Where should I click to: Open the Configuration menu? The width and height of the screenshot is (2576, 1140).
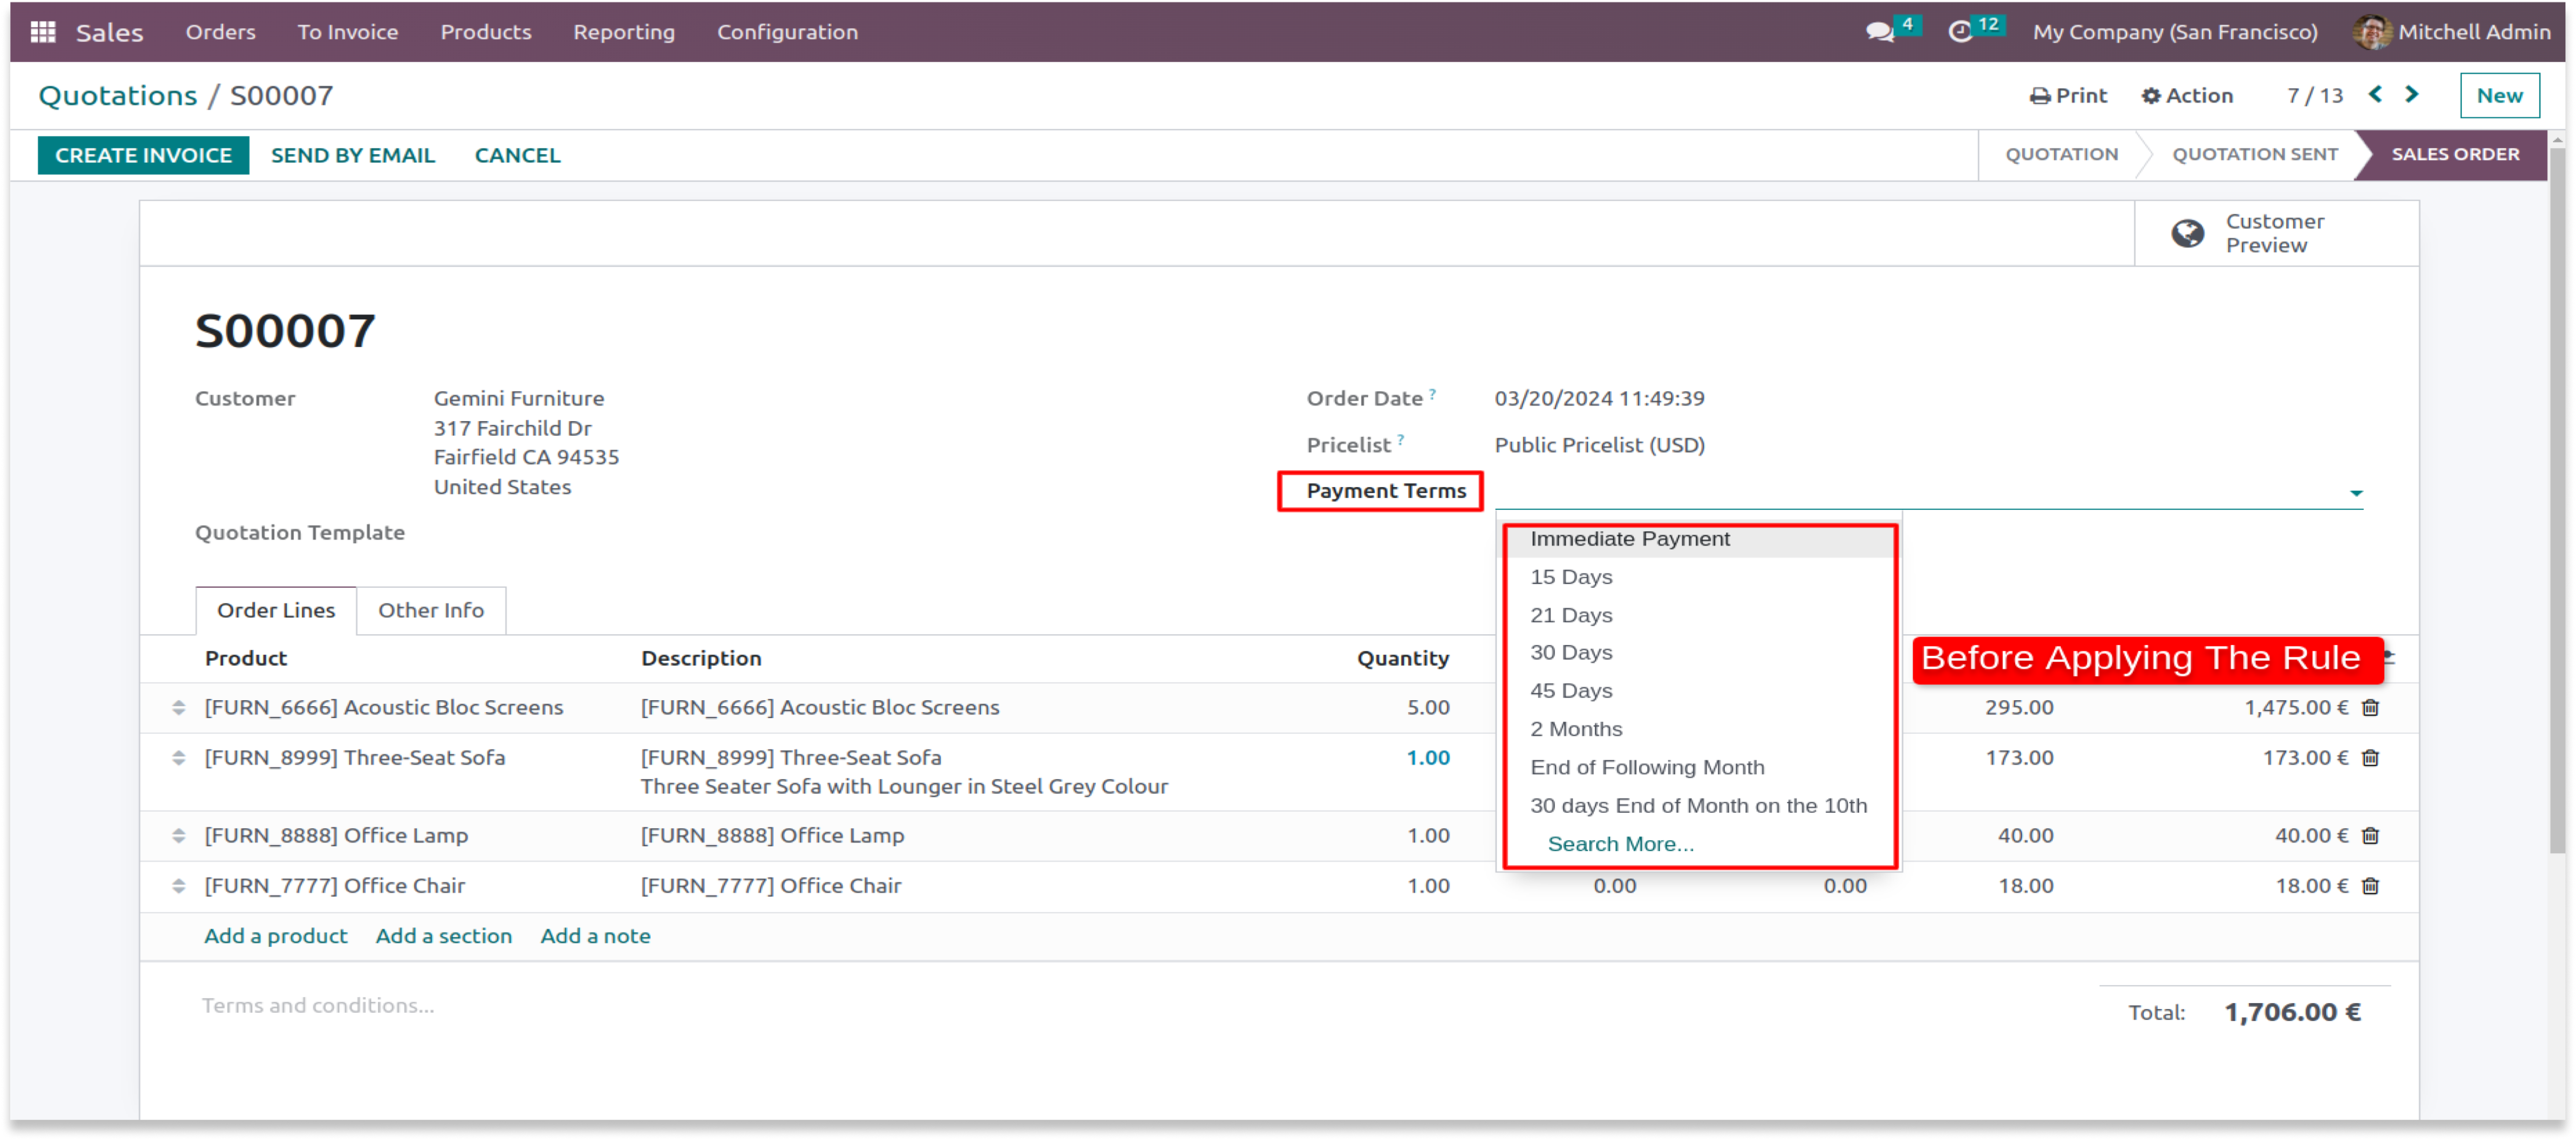(787, 32)
